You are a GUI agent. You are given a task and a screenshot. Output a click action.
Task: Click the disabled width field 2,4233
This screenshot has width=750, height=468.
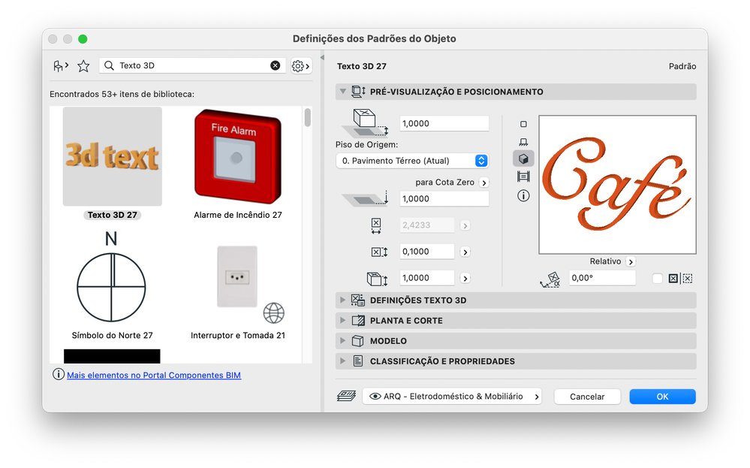pos(426,225)
